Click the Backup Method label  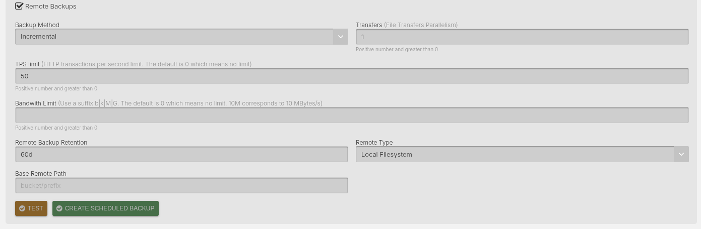click(37, 25)
